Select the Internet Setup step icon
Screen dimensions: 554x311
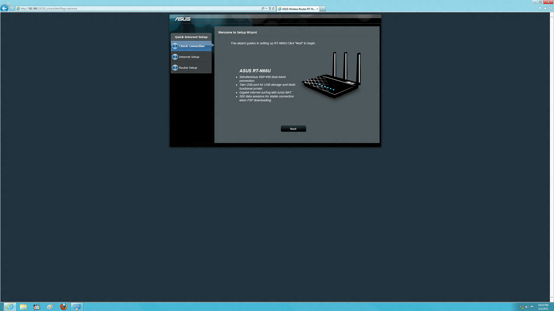pyautogui.click(x=175, y=57)
